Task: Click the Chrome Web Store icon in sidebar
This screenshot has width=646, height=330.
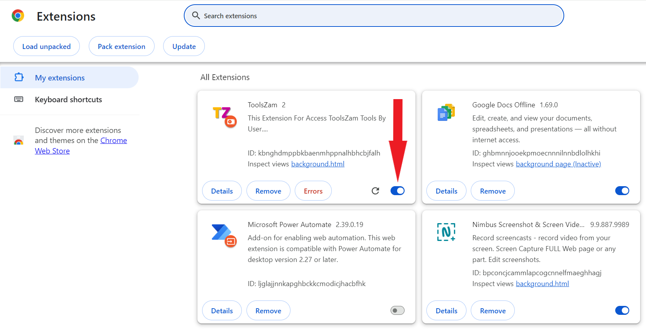Action: pos(18,141)
